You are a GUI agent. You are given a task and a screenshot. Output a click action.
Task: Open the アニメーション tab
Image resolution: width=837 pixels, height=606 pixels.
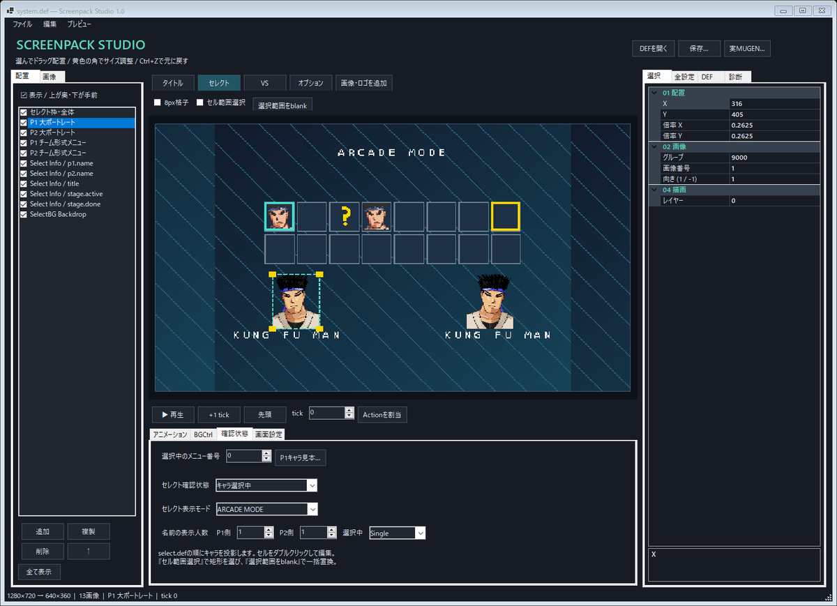(171, 434)
